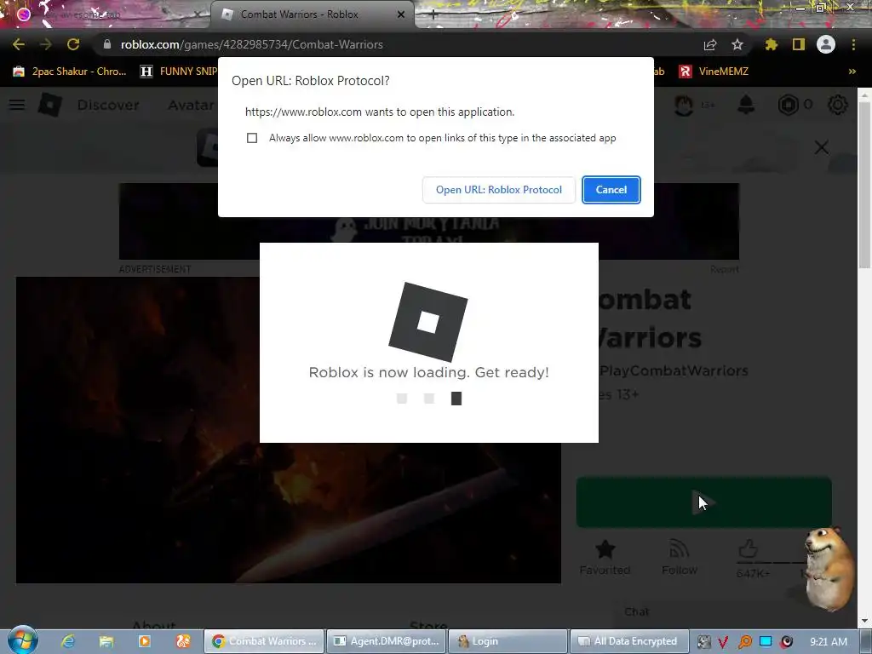Click the Roblox logo icon
Viewport: 872px width, 654px height.
[x=49, y=105]
